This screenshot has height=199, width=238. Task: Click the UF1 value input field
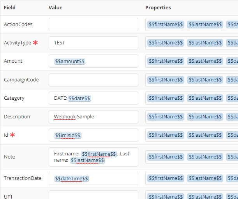(93, 195)
